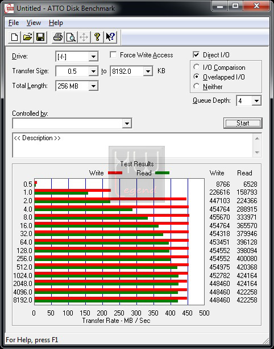Expand the Controlled by dropdown
This screenshot has height=349, width=274.
pyautogui.click(x=127, y=123)
